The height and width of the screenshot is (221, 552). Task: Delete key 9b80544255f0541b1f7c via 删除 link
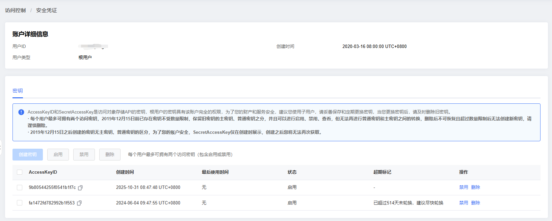click(x=475, y=187)
